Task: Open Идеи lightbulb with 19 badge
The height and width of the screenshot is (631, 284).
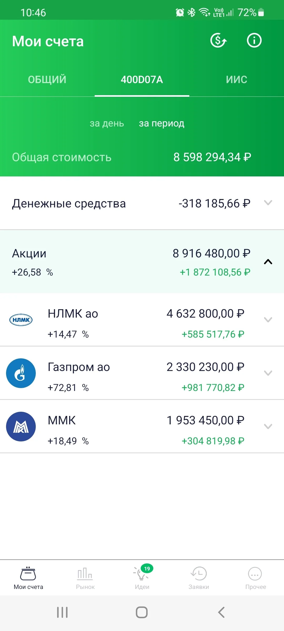Action: click(142, 573)
